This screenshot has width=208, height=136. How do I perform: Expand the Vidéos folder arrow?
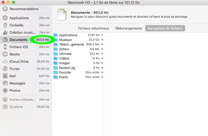click(102, 58)
